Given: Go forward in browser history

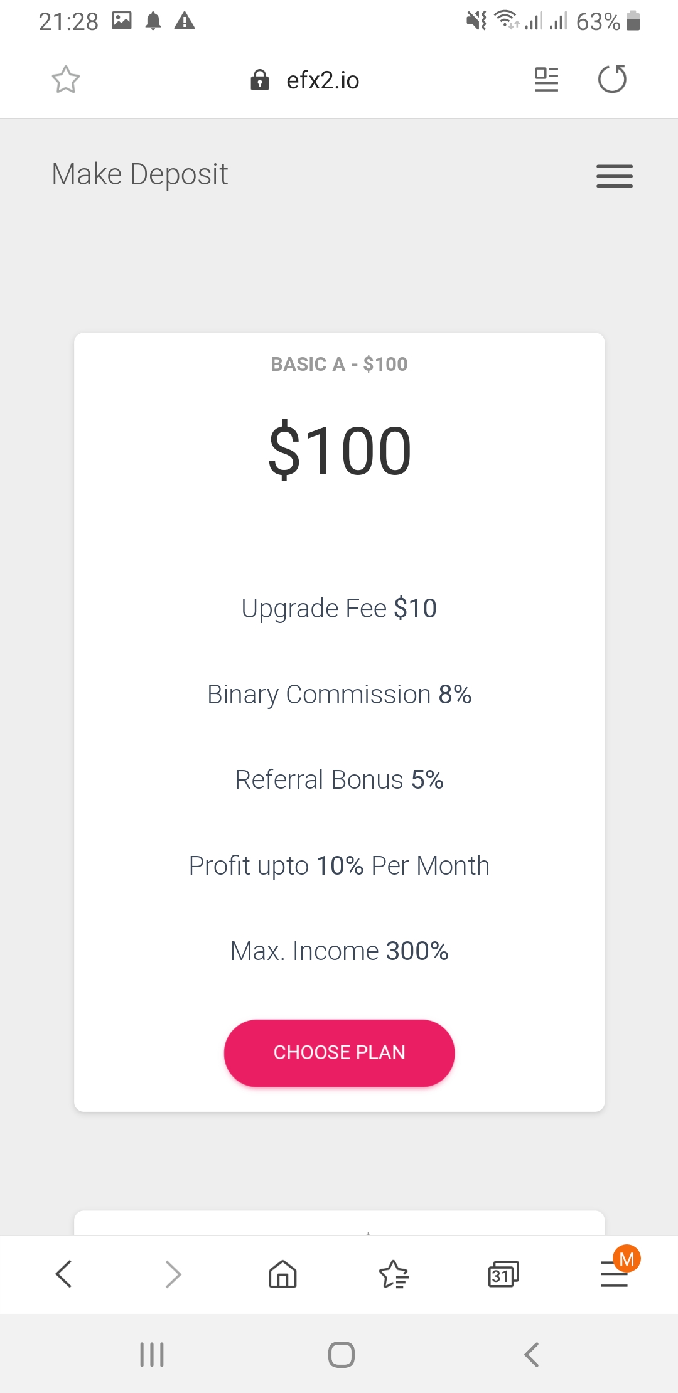Looking at the screenshot, I should click(x=173, y=1274).
